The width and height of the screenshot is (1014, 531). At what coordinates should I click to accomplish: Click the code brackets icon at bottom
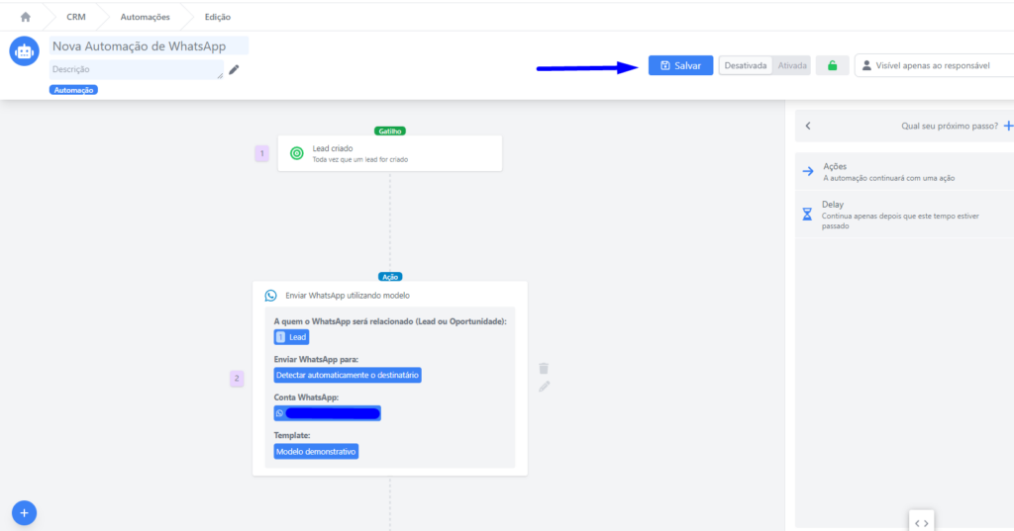(x=921, y=522)
